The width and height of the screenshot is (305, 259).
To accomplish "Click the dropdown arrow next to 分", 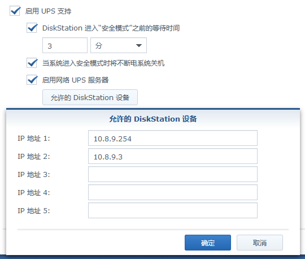I will [139, 46].
